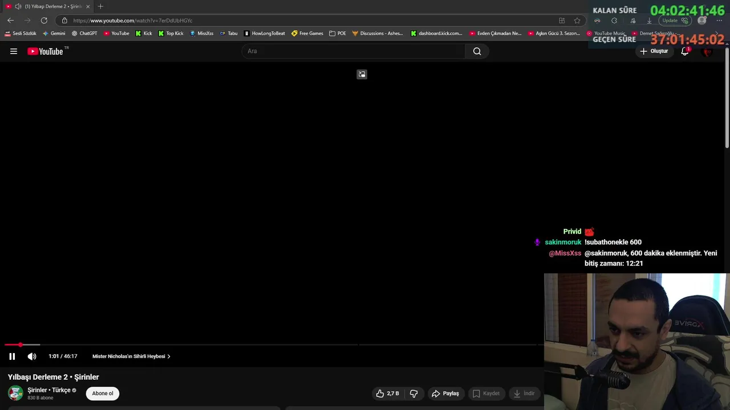
Task: Click the video title Yılbaşı Derleme 2
Action: pyautogui.click(x=54, y=377)
